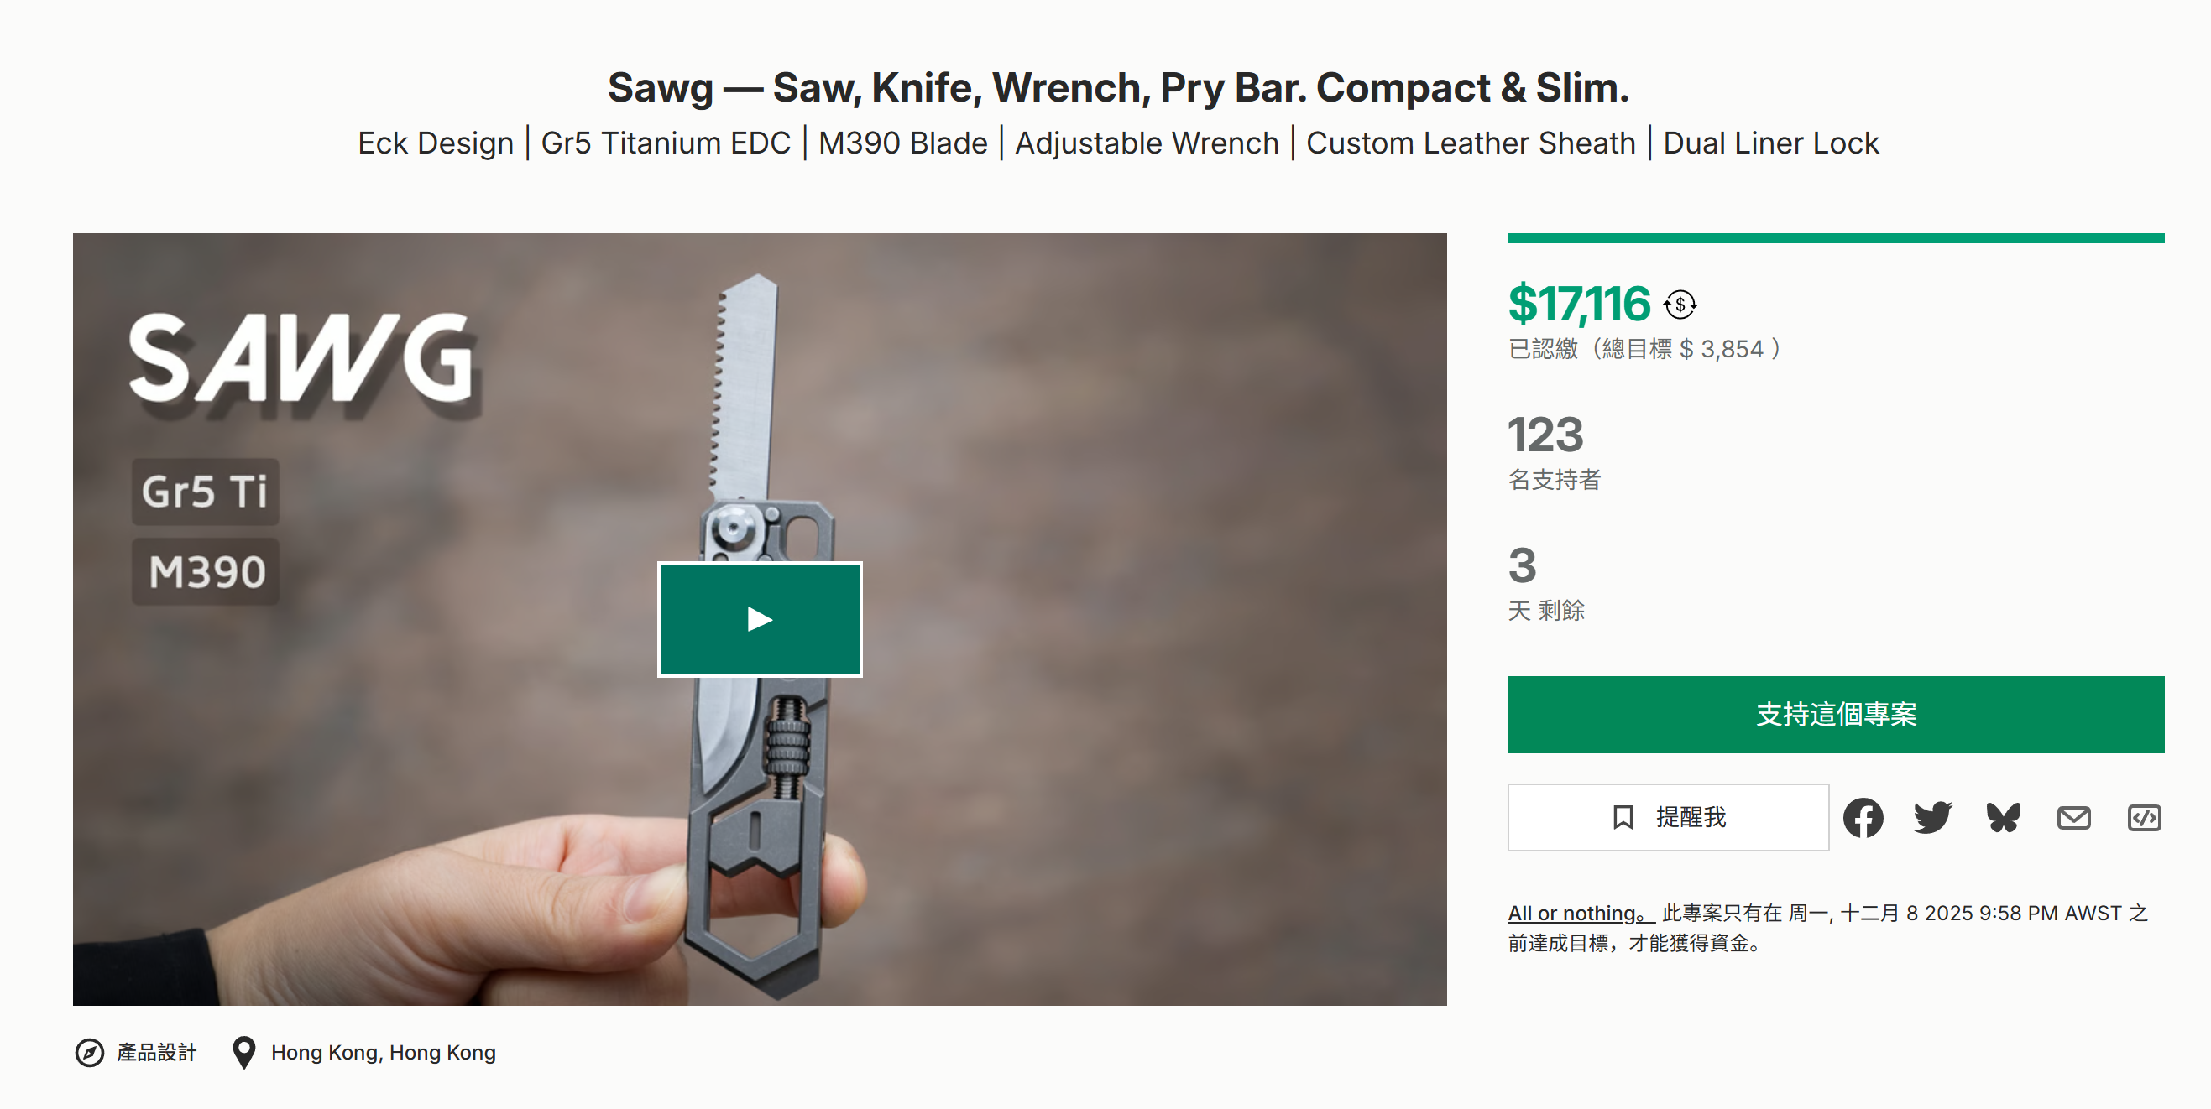
Task: Click the green funding progress bar
Action: coord(1835,238)
